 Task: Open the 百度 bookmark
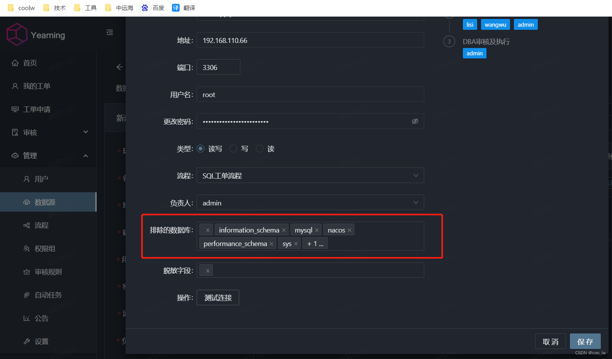pyautogui.click(x=153, y=8)
